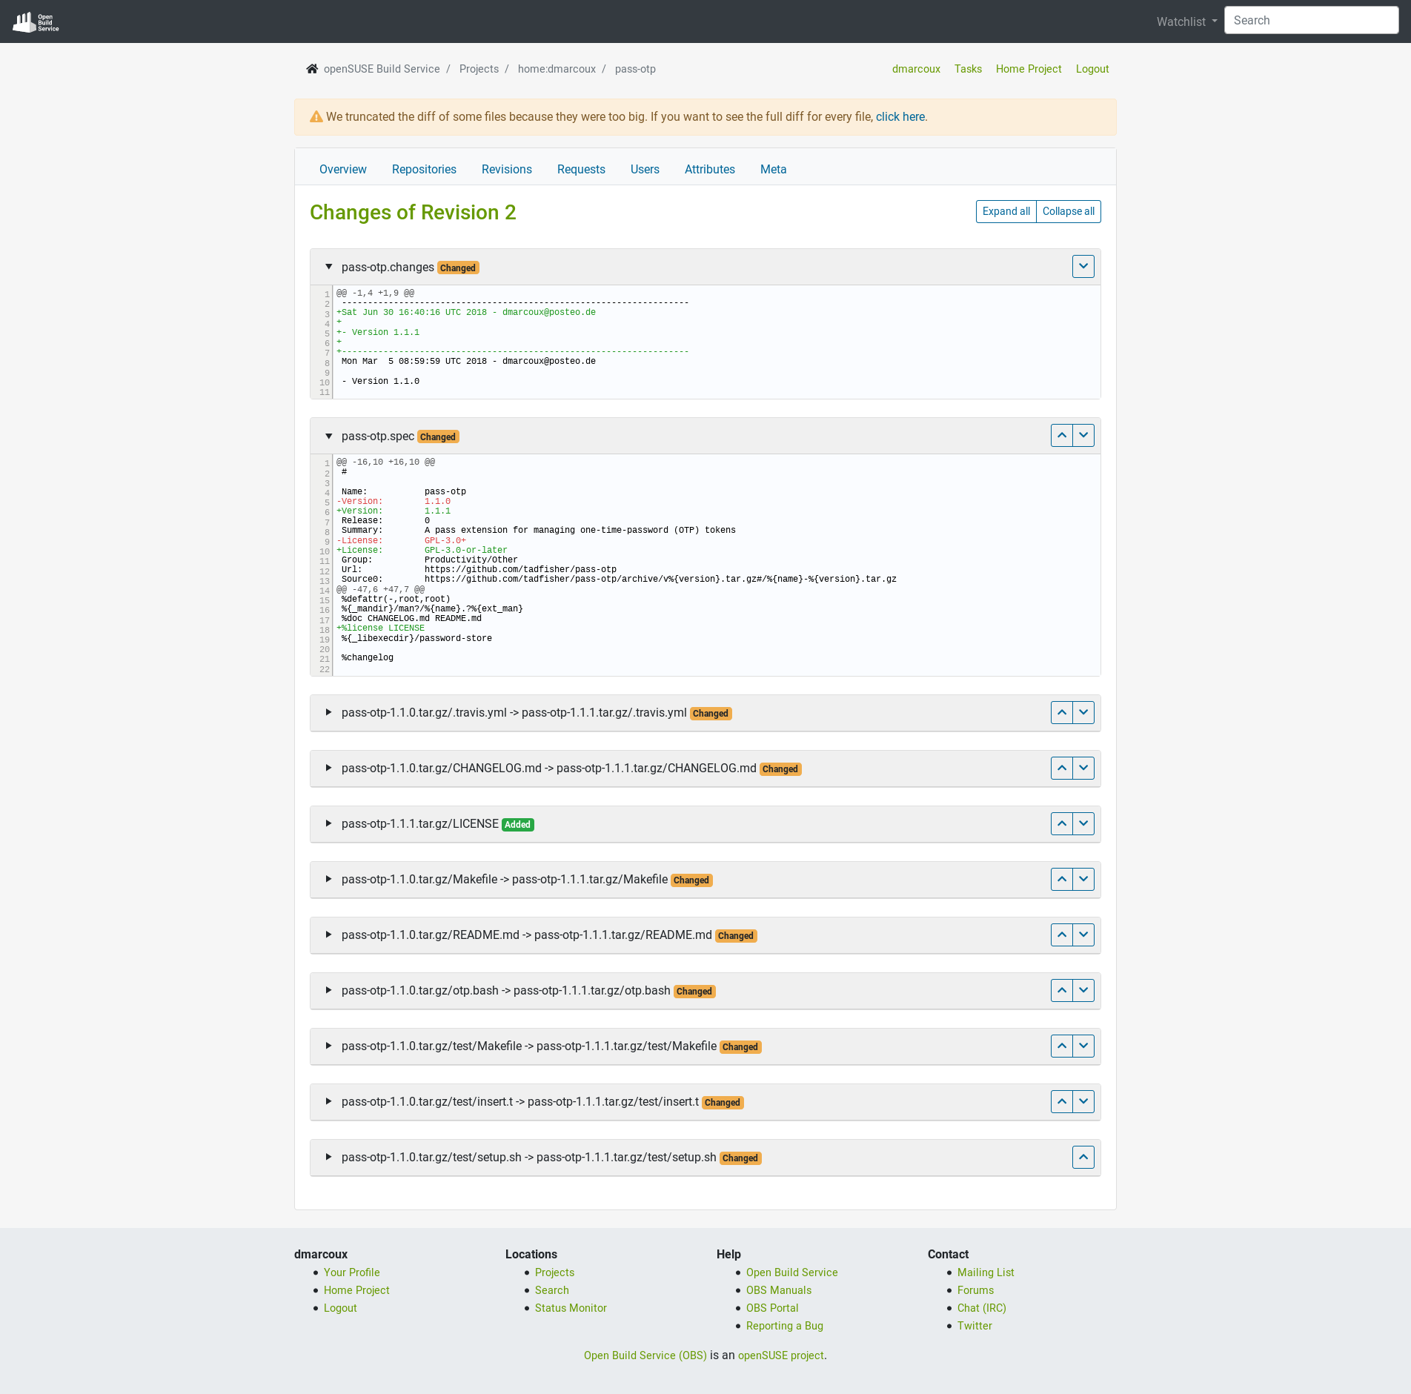Click the down arrow on the pass-otp.changes header

[1083, 266]
